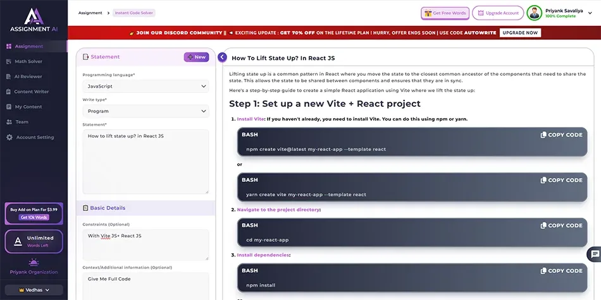Click the Team sidebar icon
601x300 pixels.
pos(9,122)
